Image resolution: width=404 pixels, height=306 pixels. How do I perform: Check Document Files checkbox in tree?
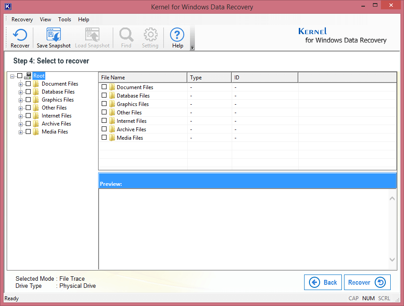(28, 84)
